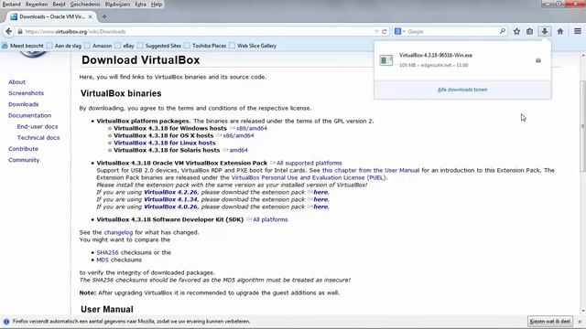Click the lock icon in the address bar
The height and width of the screenshot is (329, 586).
[x=20, y=32]
